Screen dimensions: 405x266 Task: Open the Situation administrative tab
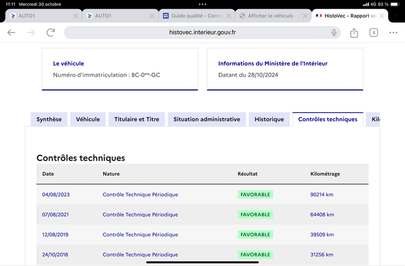tap(207, 120)
